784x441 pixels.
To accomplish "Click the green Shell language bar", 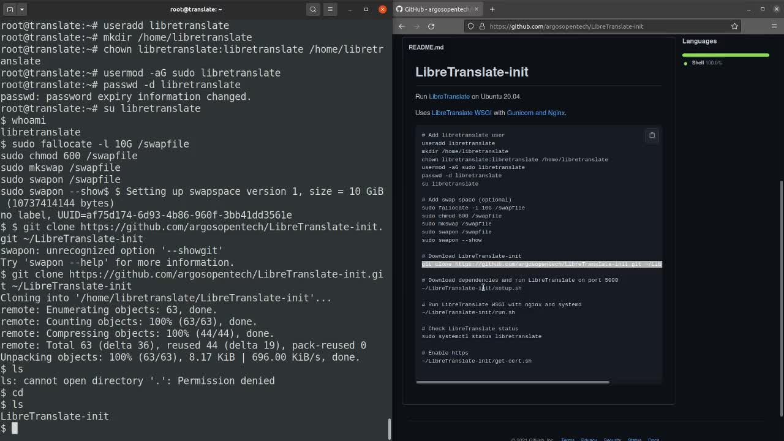I will pyautogui.click(x=726, y=55).
